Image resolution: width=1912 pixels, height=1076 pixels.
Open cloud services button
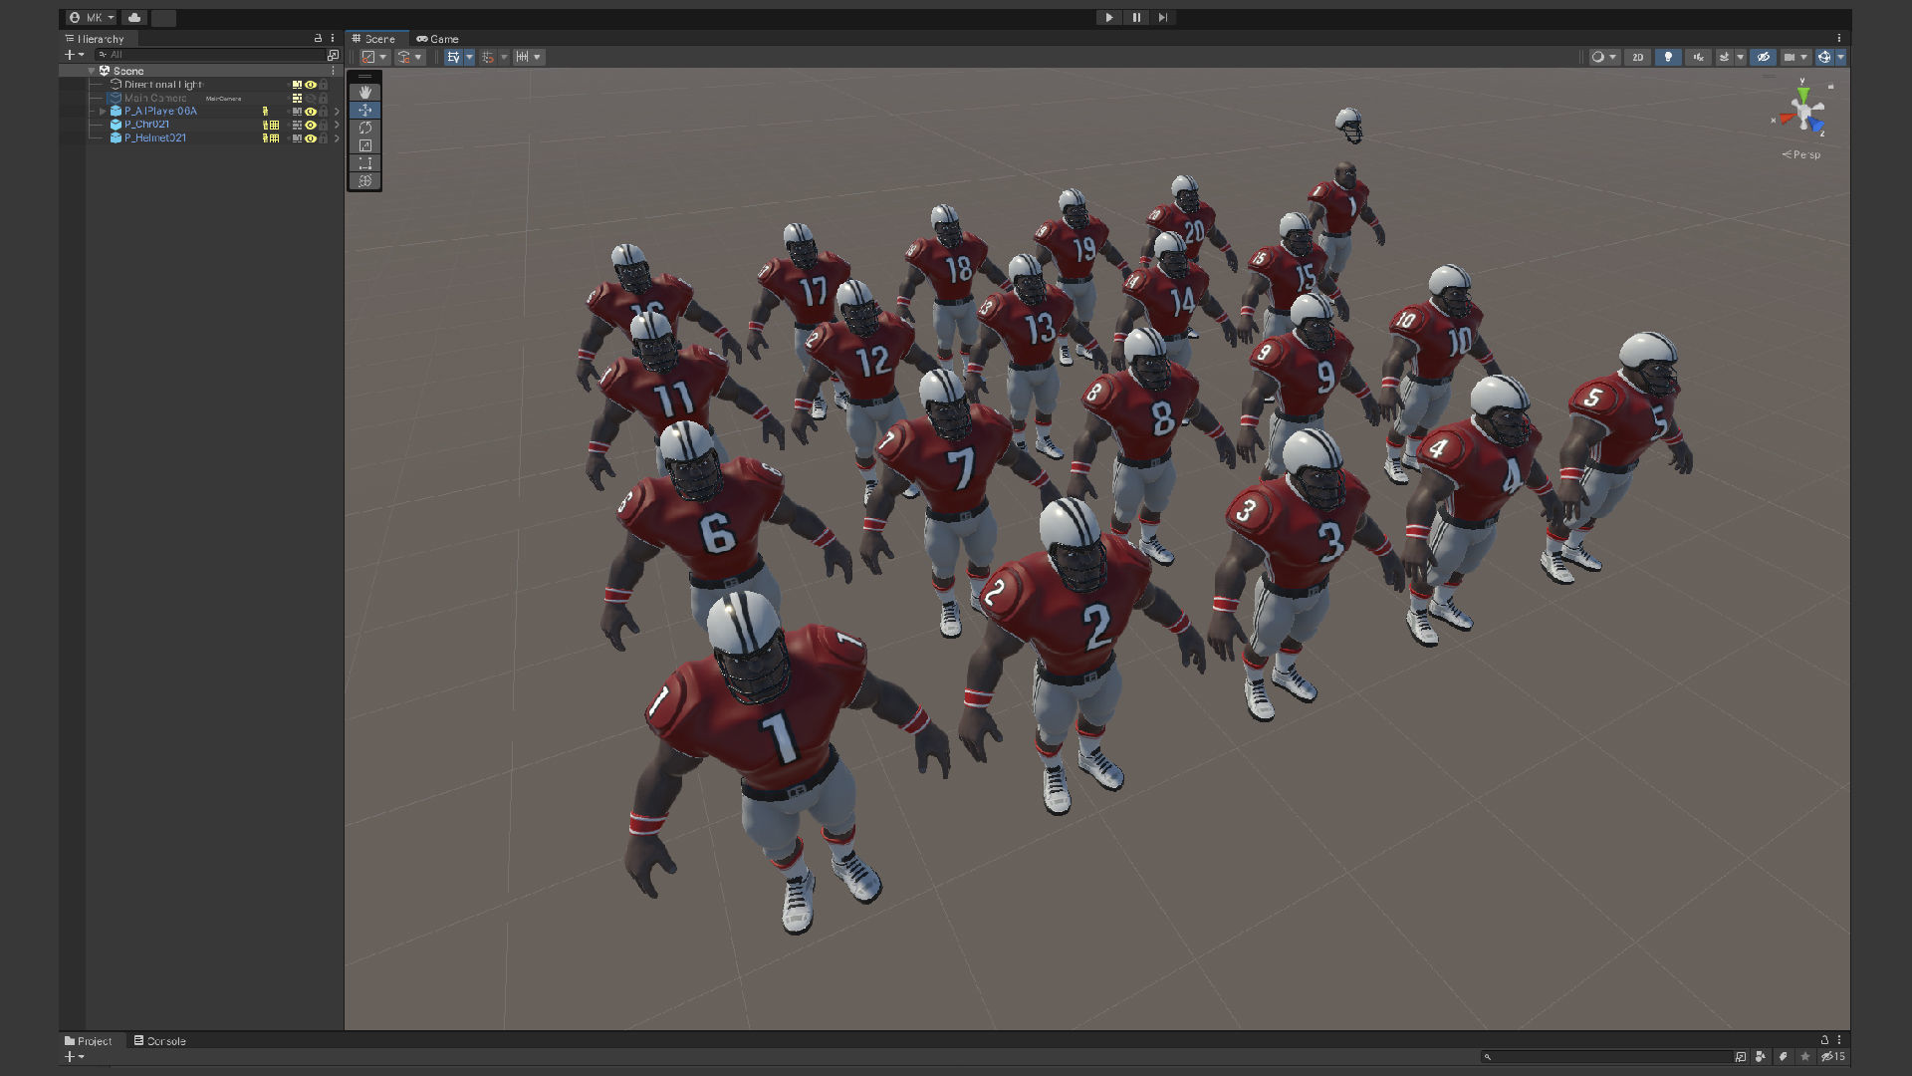coord(134,18)
